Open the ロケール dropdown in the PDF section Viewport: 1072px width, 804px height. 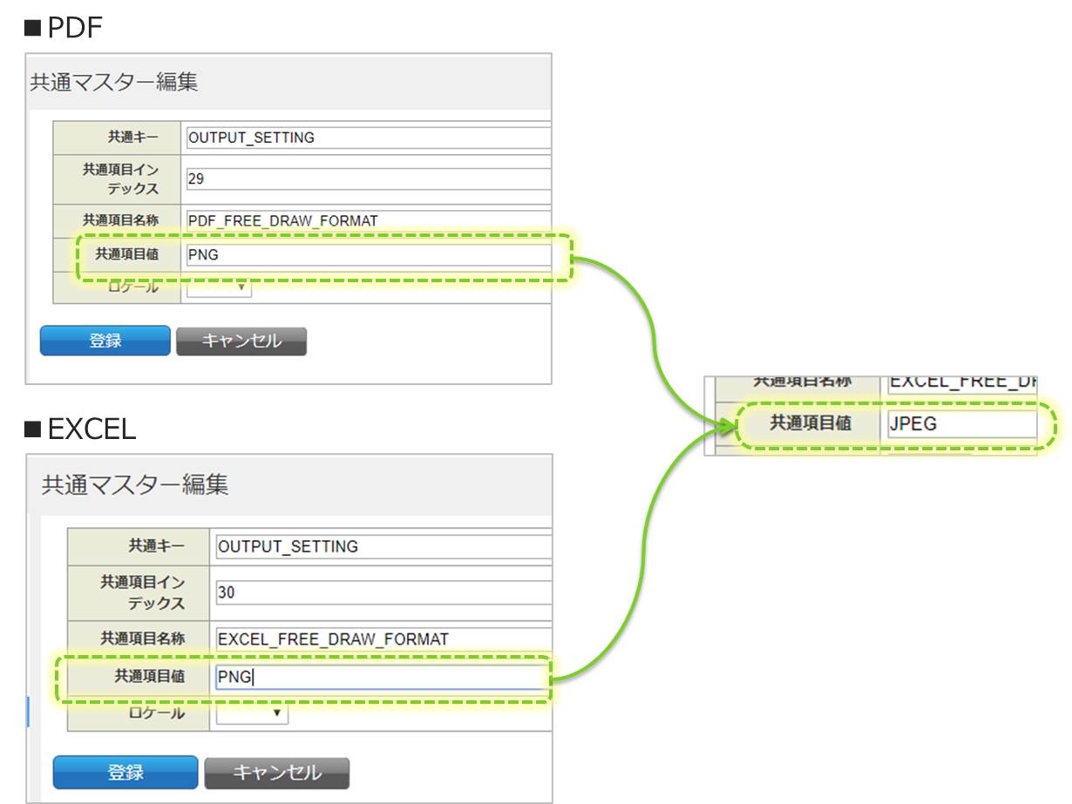[219, 288]
